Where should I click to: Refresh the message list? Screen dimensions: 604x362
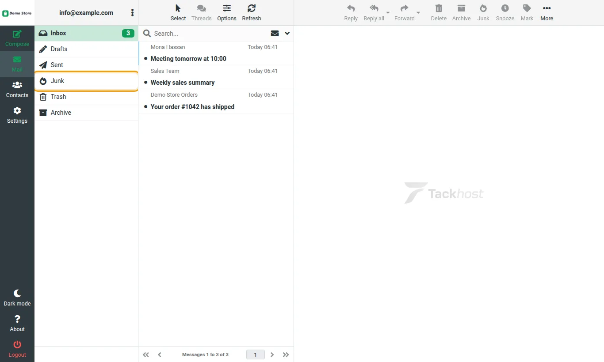click(x=252, y=13)
